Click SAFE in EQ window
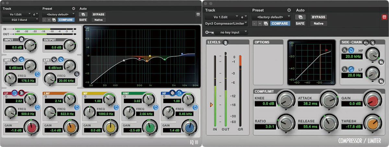389x147 pixels. coord(83,20)
